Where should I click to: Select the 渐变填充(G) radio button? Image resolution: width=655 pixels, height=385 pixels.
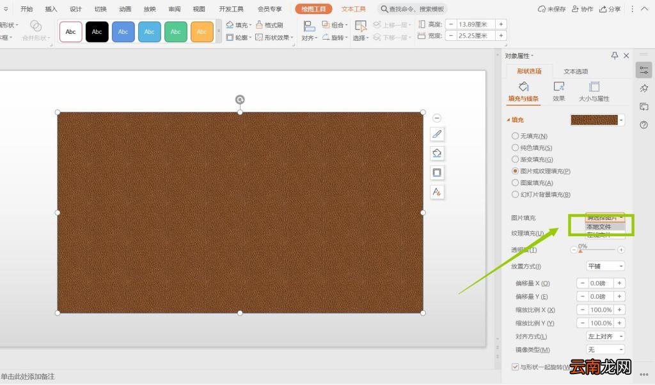(x=515, y=160)
